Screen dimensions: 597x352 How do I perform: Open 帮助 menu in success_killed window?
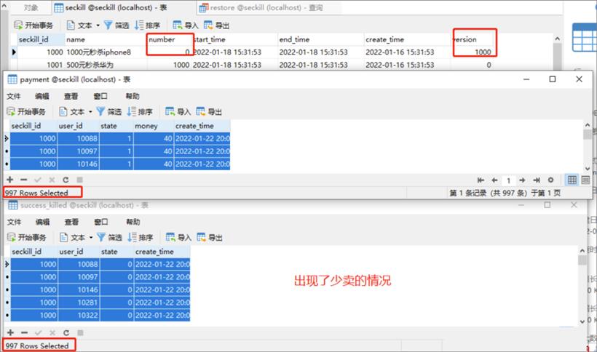click(x=133, y=222)
